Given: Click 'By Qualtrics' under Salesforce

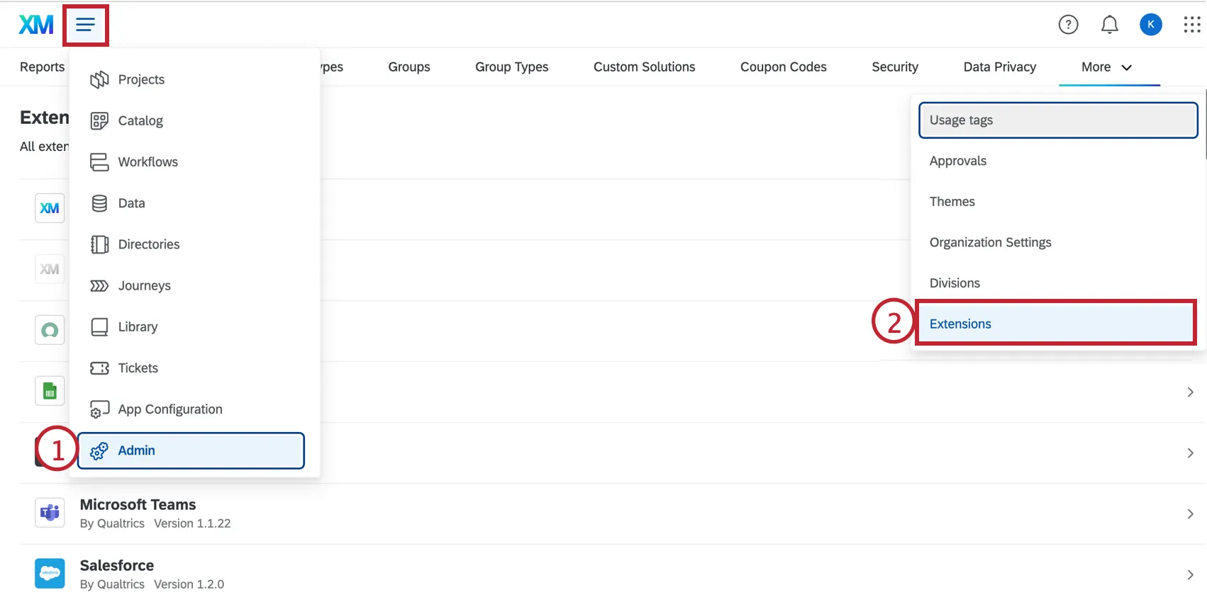Looking at the screenshot, I should [112, 584].
